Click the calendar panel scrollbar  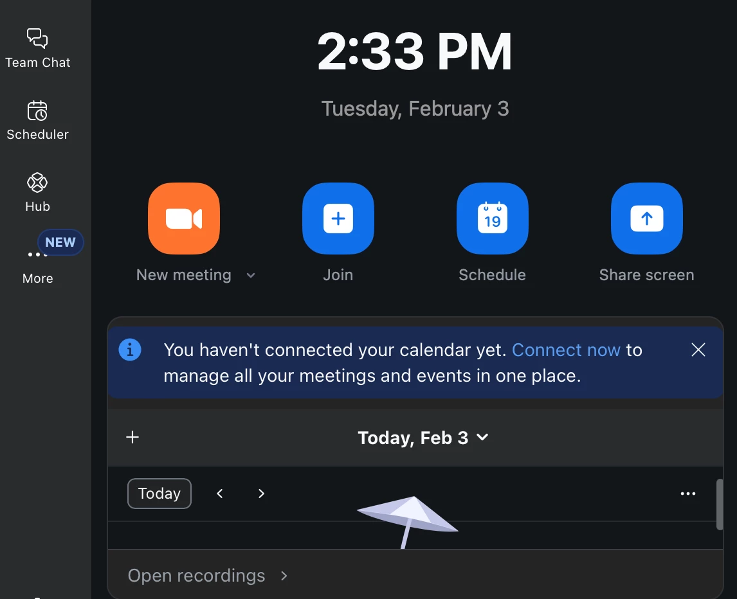[x=719, y=505]
